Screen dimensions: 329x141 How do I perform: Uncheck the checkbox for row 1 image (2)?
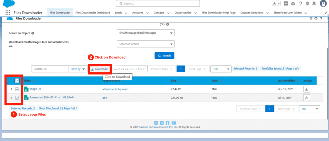[17, 89]
